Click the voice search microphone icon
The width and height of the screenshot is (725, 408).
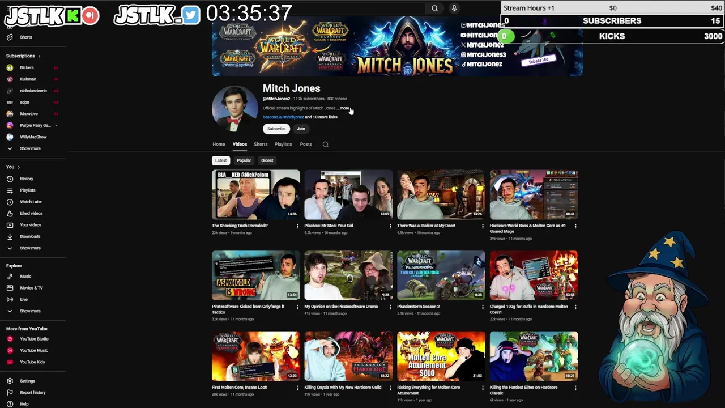pos(454,8)
